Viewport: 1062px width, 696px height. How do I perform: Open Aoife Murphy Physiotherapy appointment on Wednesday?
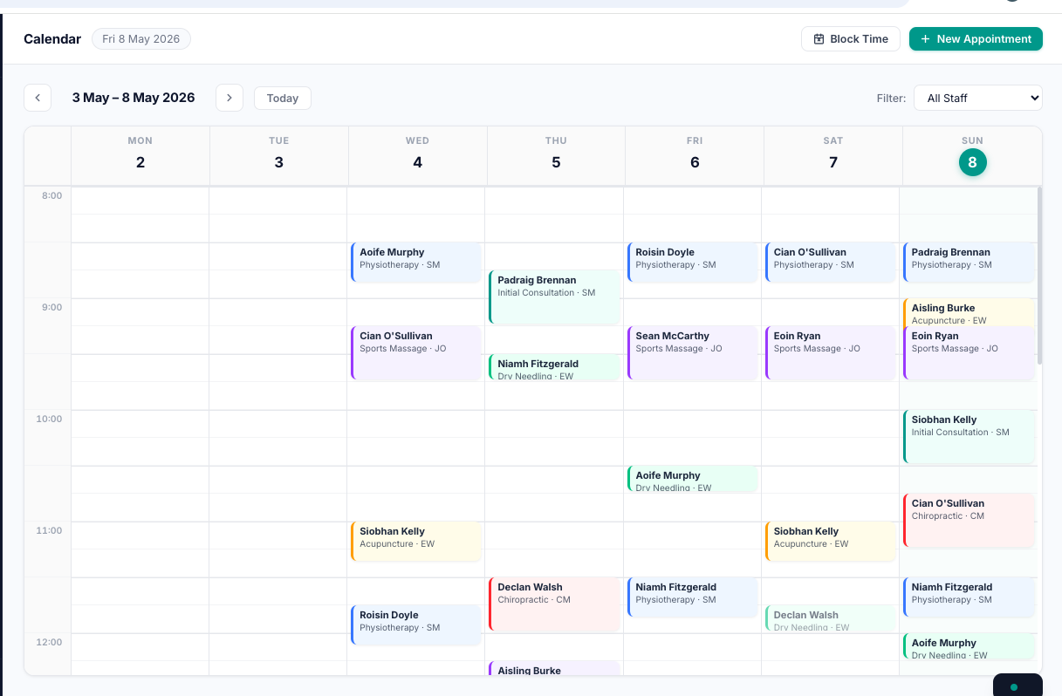416,263
